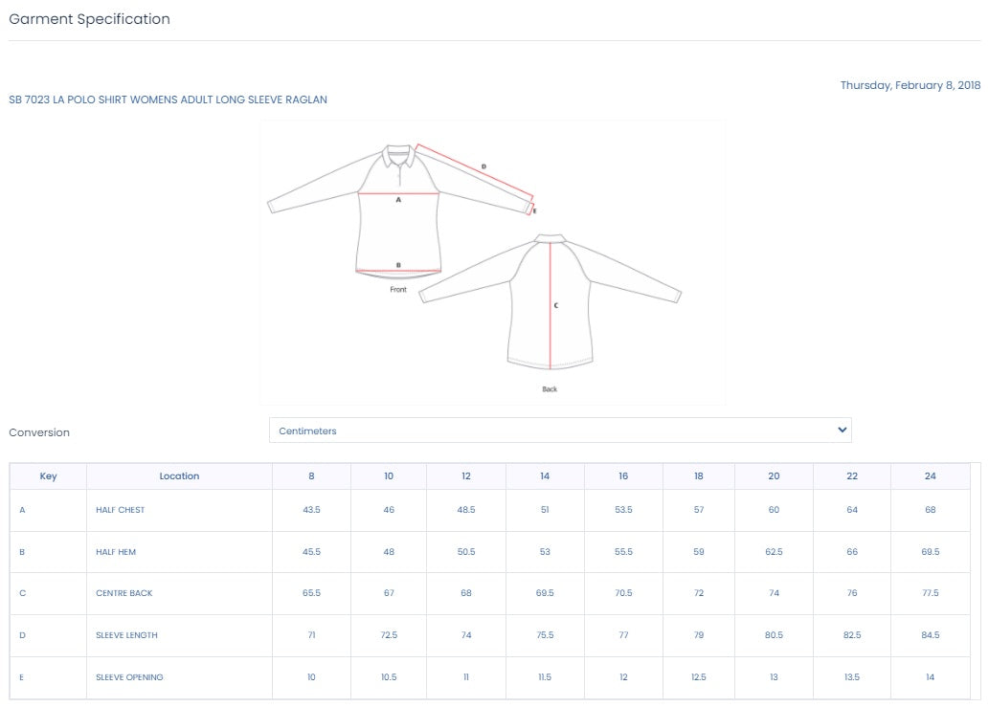Select the Key column header

coord(48,476)
